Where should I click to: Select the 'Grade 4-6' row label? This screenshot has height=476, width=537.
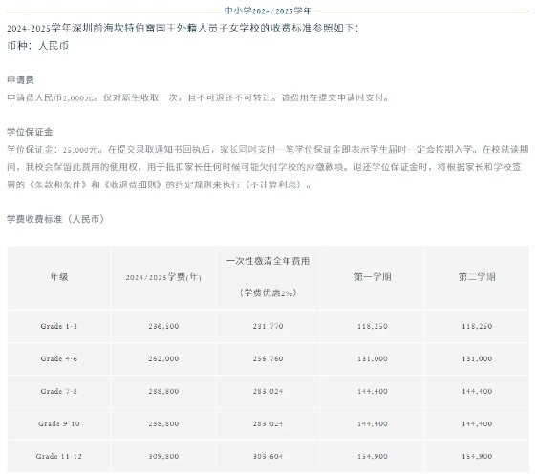coord(59,358)
